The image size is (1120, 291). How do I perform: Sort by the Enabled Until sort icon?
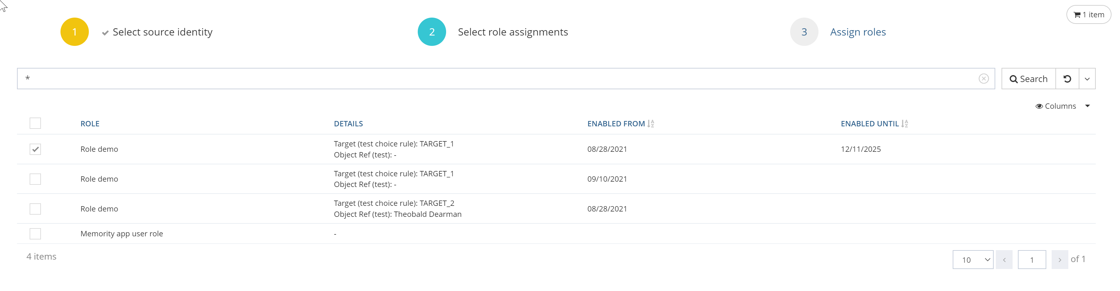904,124
